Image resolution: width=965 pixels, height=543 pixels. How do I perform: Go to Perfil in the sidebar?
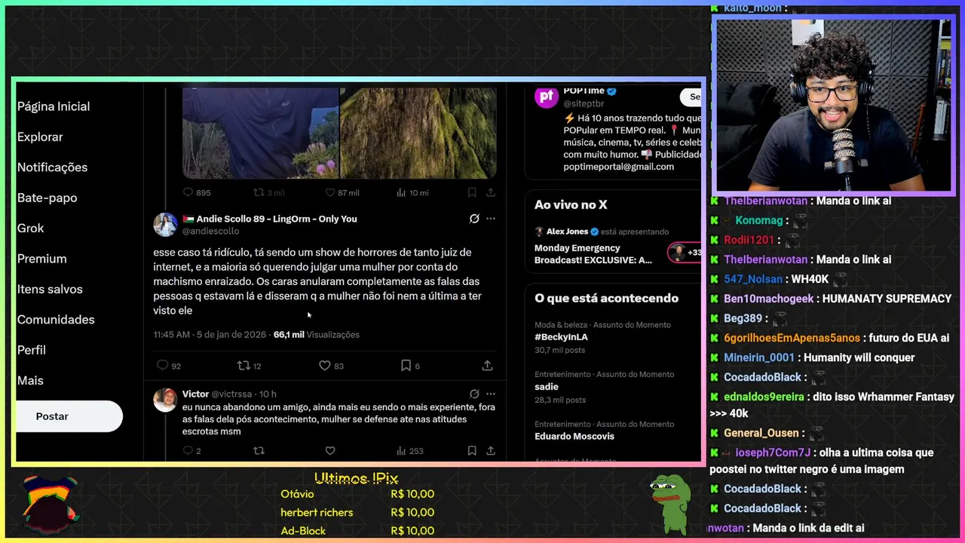pos(32,350)
